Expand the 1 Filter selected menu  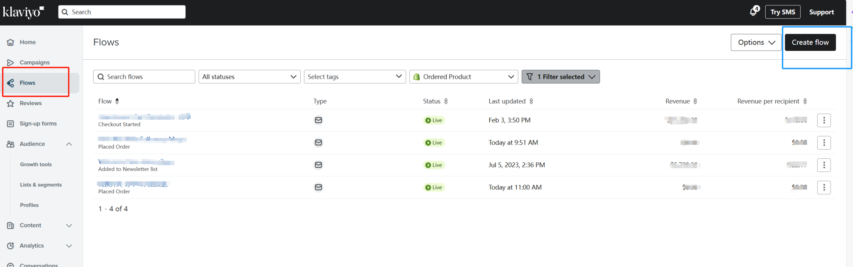[560, 77]
